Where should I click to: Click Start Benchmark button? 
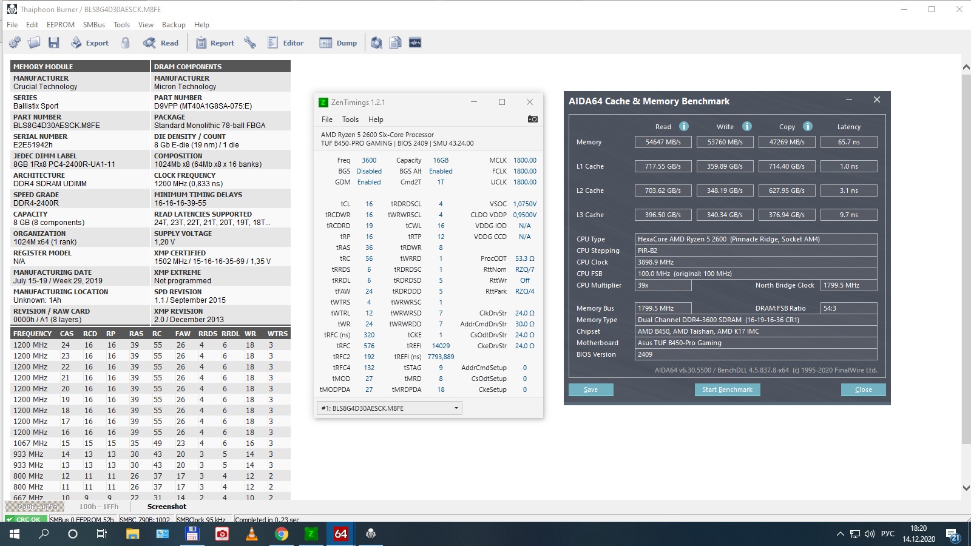(727, 389)
